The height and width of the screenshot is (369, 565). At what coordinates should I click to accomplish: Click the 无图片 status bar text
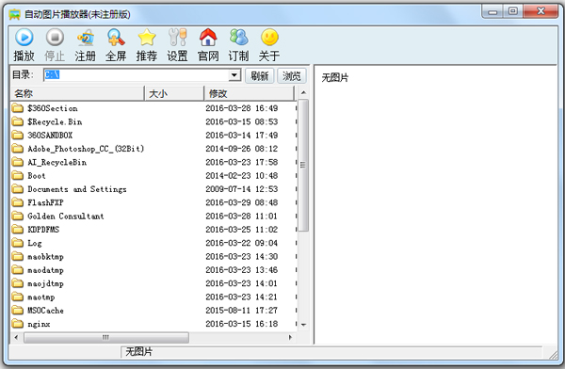138,351
